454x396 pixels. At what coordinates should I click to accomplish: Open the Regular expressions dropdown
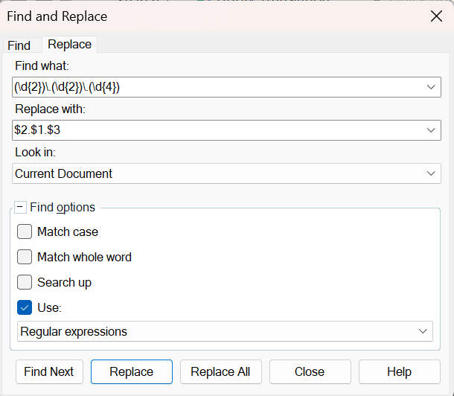click(x=225, y=331)
